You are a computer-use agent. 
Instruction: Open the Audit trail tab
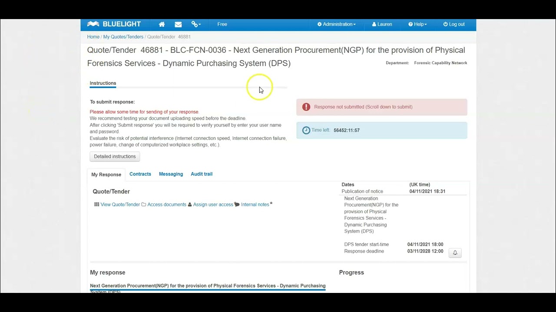click(202, 174)
